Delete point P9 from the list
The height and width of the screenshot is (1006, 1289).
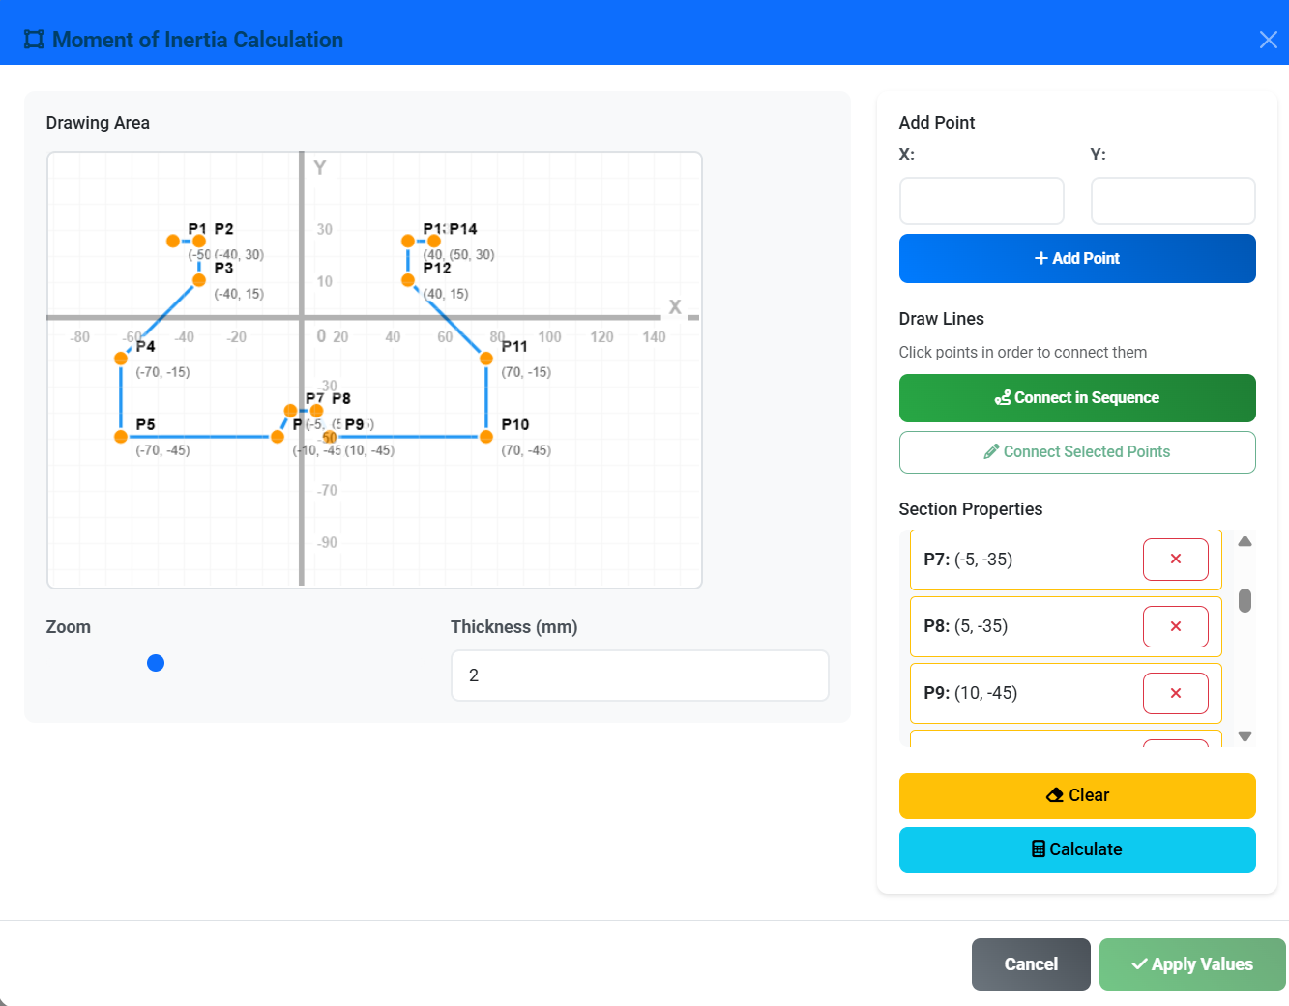[x=1175, y=693]
